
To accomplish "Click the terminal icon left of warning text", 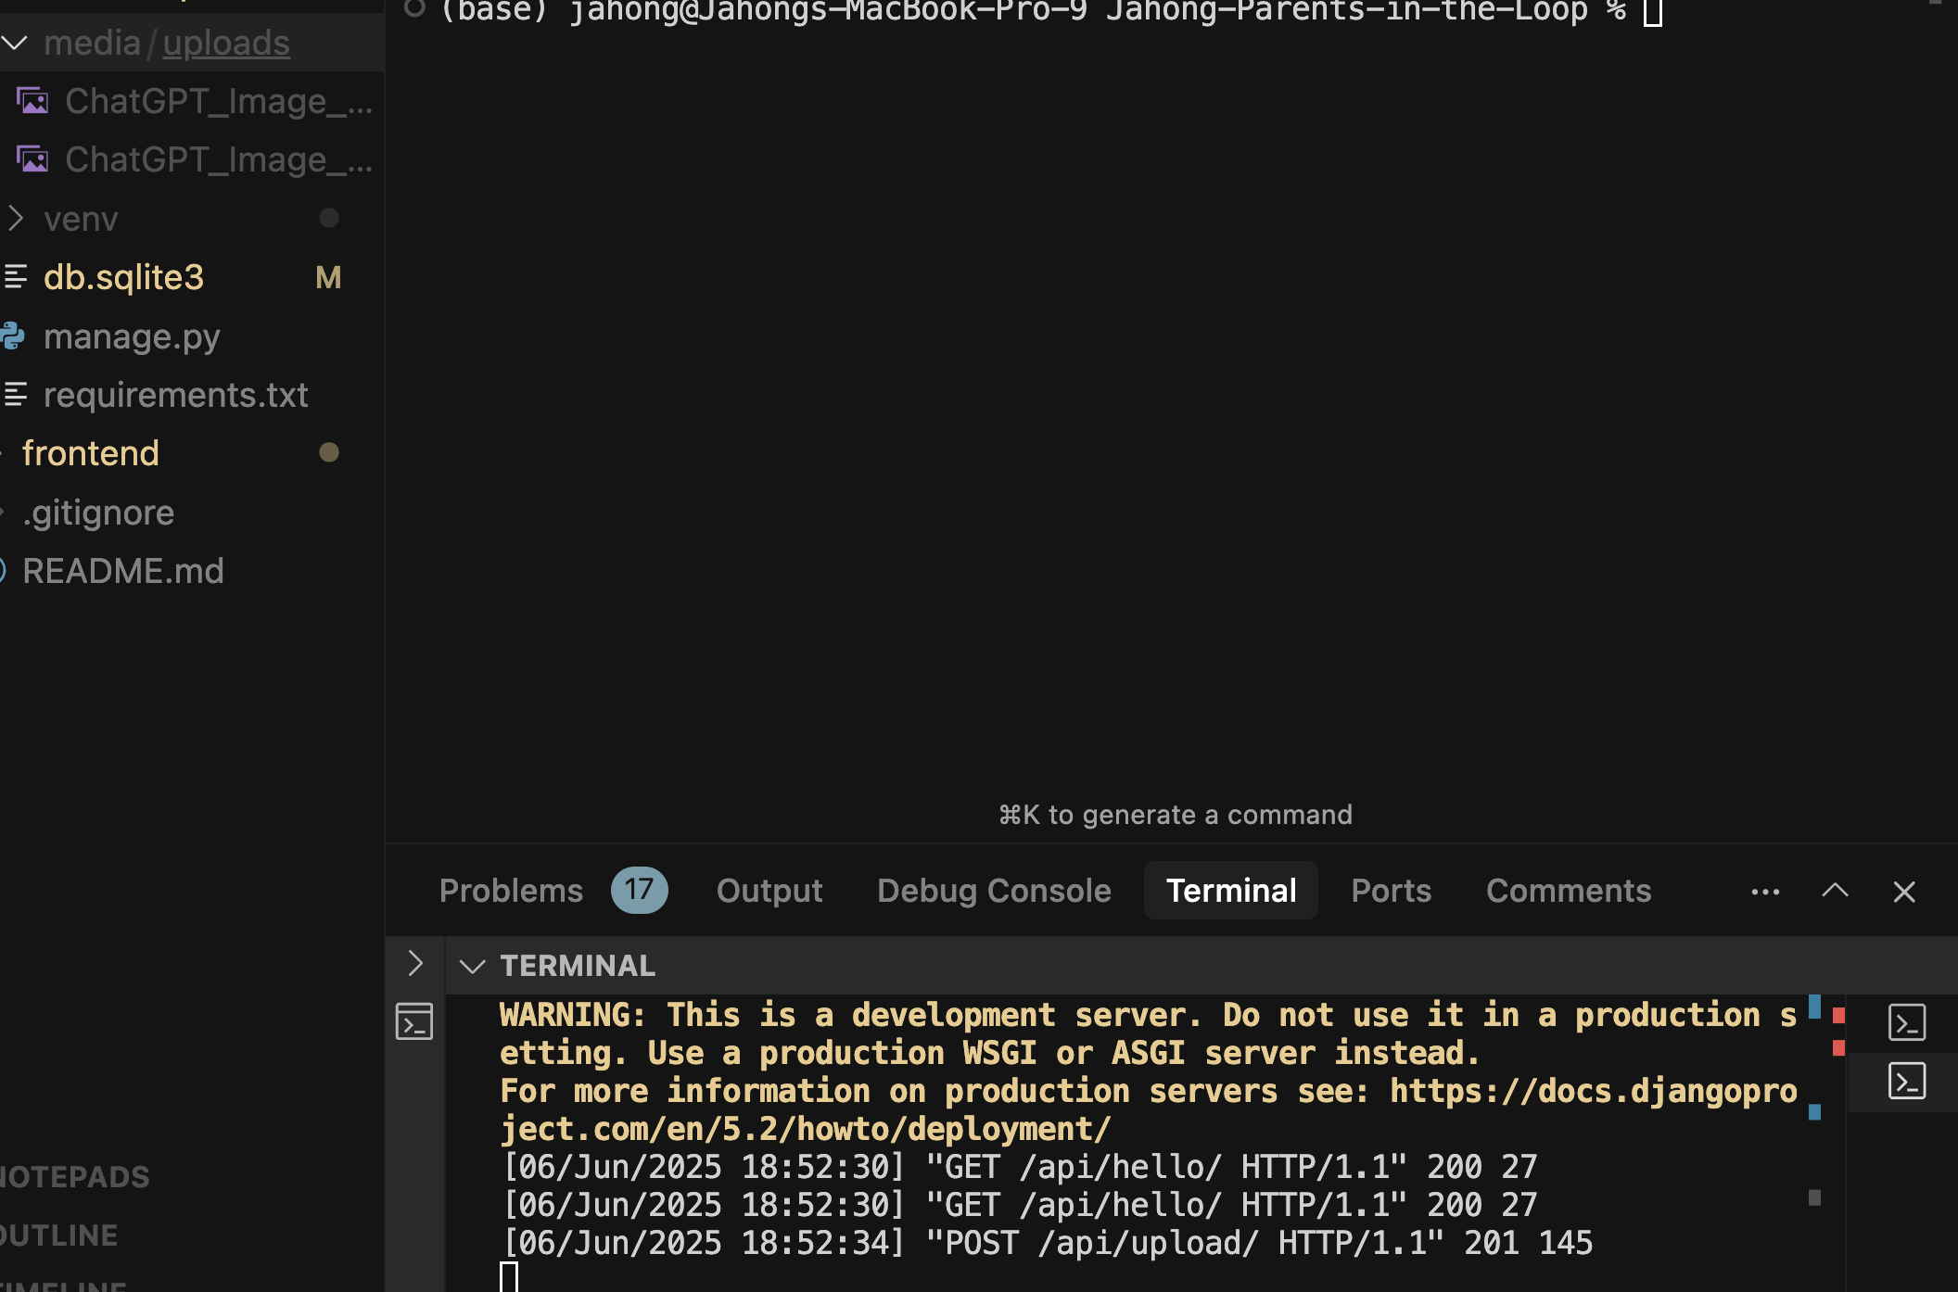I will pyautogui.click(x=414, y=1021).
